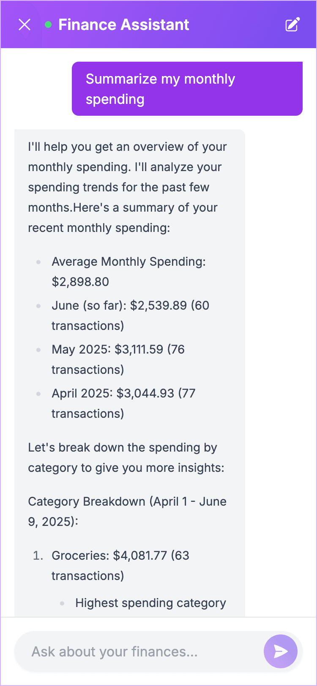The width and height of the screenshot is (317, 686).
Task: Click the Finance Assistant header title
Action: coord(124,24)
